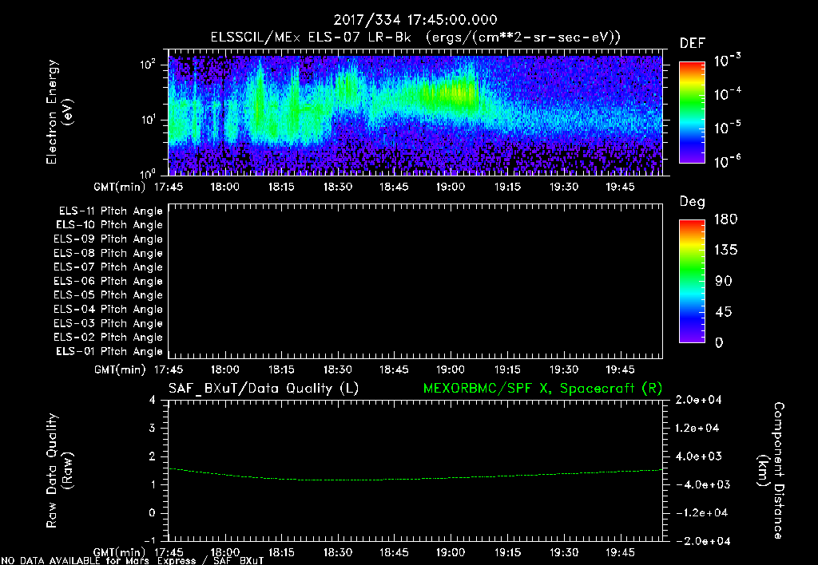Click the empty pitch angle plot panel

[415, 282]
